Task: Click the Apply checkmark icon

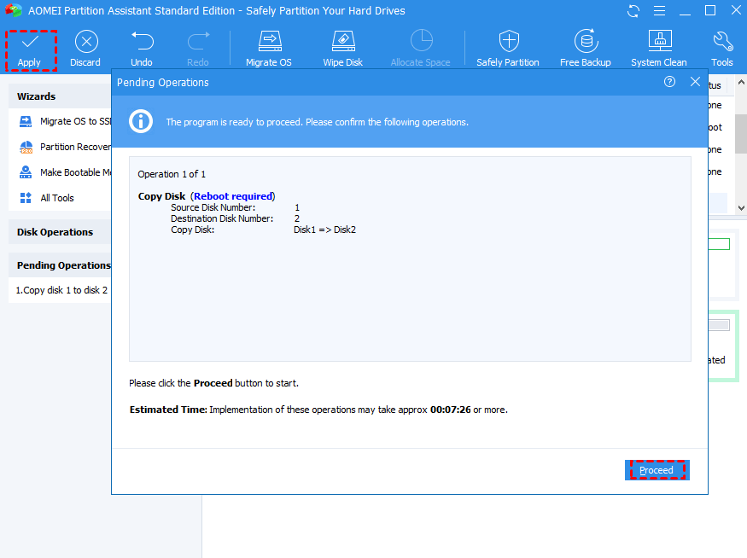Action: pos(30,42)
